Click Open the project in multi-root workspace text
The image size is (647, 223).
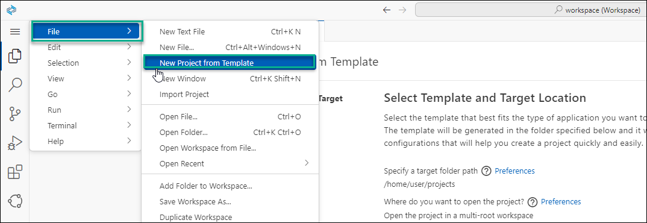[x=458, y=215]
